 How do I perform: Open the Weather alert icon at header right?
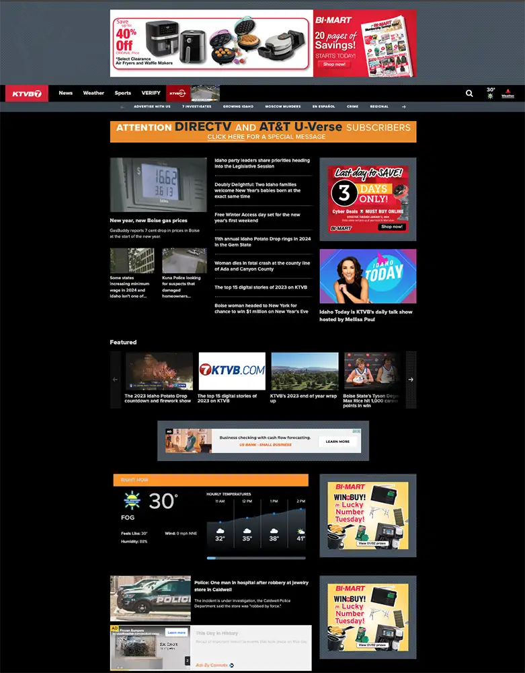point(508,93)
